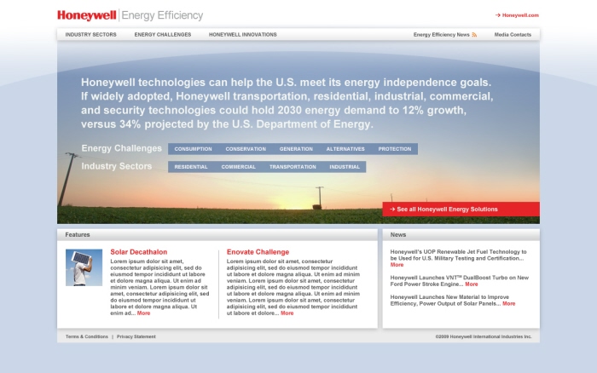The image size is (597, 373).
Task: Open the Terms & Conditions link
Action: (87, 336)
